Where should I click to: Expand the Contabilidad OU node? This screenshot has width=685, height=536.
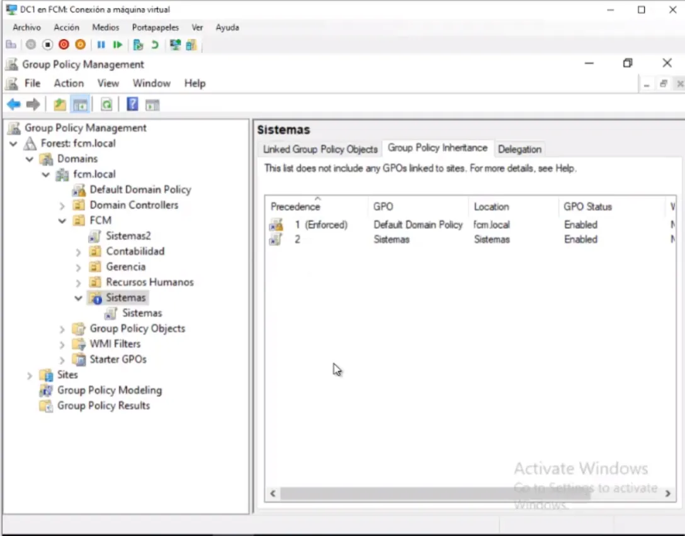[x=78, y=252]
